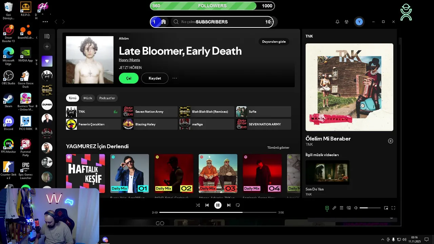Open the Sen De Yan music video
434x244 pixels.
pyautogui.click(x=327, y=172)
